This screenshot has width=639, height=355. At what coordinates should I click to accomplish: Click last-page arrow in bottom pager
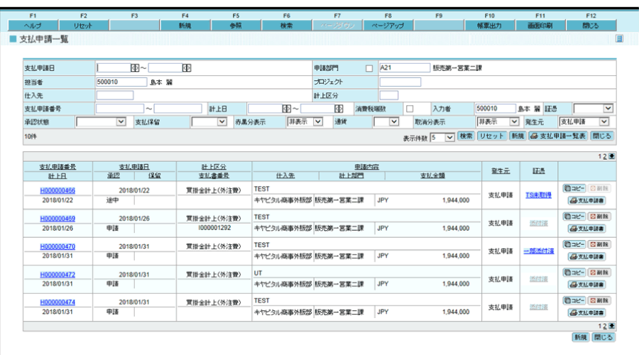(x=612, y=326)
